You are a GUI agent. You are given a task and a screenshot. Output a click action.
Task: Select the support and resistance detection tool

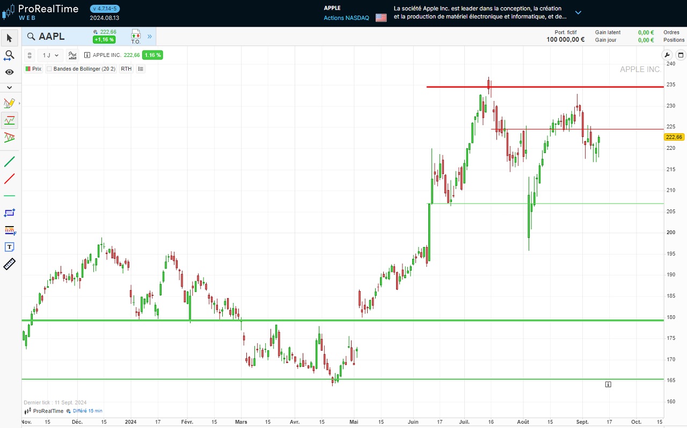click(9, 120)
